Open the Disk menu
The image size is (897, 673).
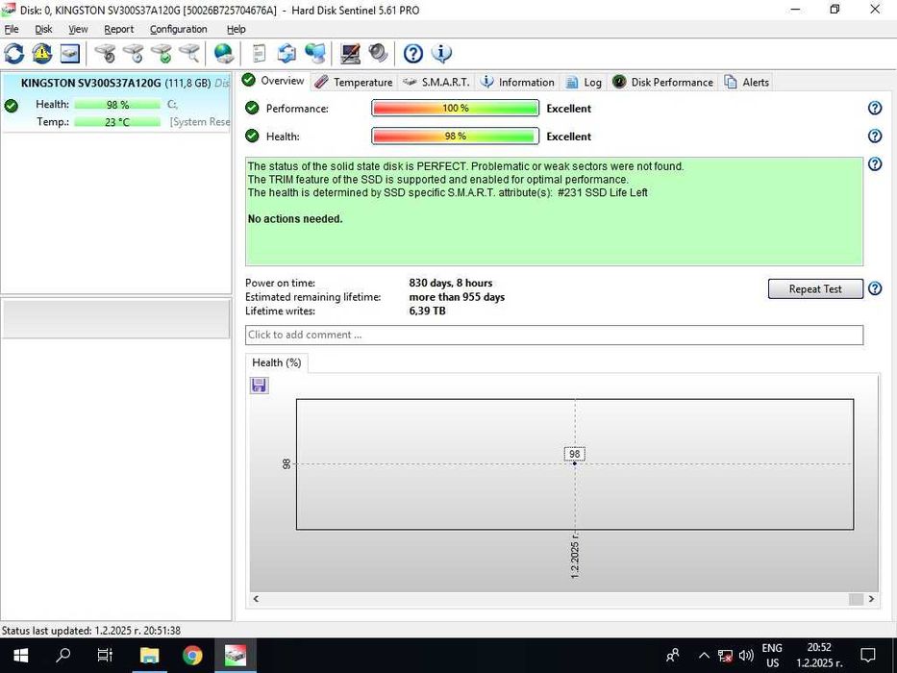(x=43, y=29)
